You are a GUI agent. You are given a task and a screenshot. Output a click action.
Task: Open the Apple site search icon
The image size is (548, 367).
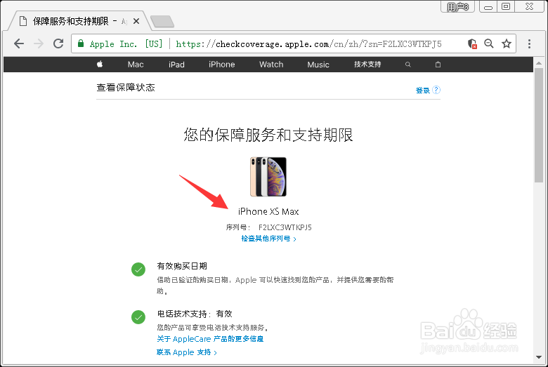click(x=408, y=65)
